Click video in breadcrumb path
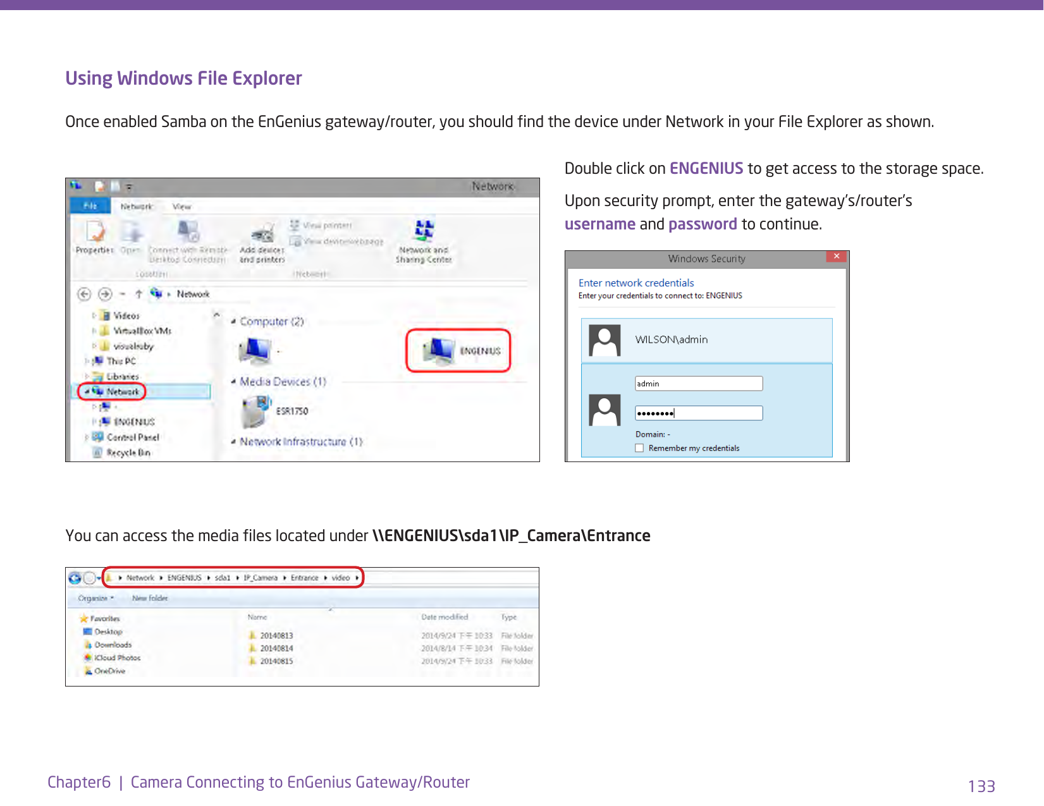This screenshot has height=806, width=1044. tap(341, 578)
